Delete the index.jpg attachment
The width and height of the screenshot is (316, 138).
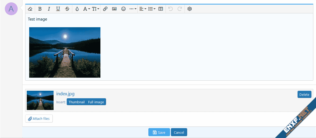[304, 94]
